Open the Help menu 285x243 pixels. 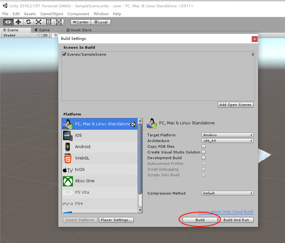(x=117, y=14)
